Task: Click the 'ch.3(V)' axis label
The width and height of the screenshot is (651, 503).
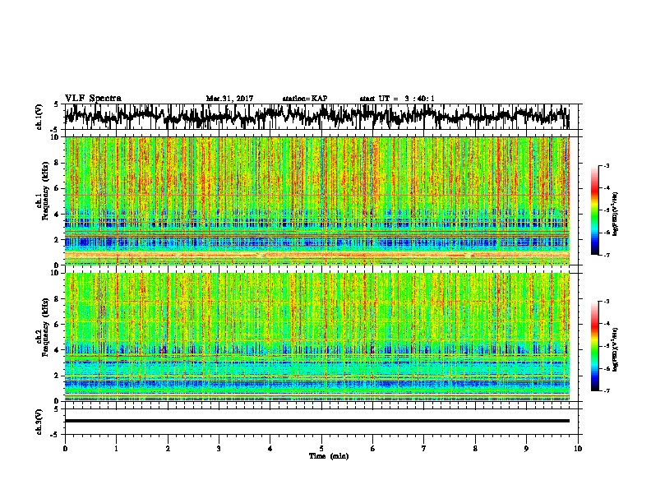Action: coord(39,422)
